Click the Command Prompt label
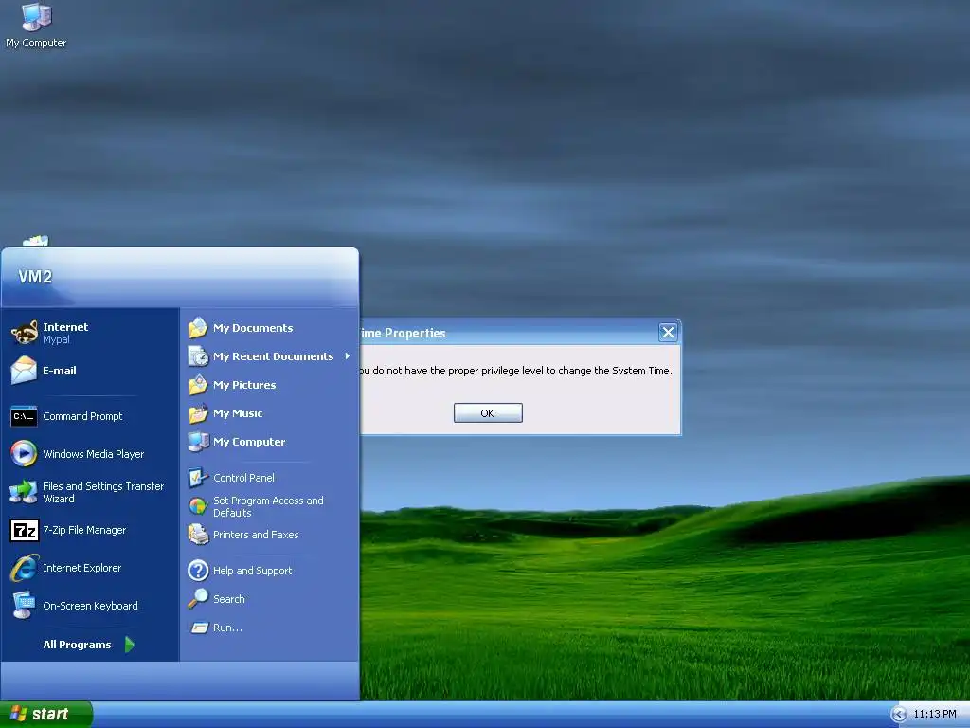 pyautogui.click(x=82, y=417)
